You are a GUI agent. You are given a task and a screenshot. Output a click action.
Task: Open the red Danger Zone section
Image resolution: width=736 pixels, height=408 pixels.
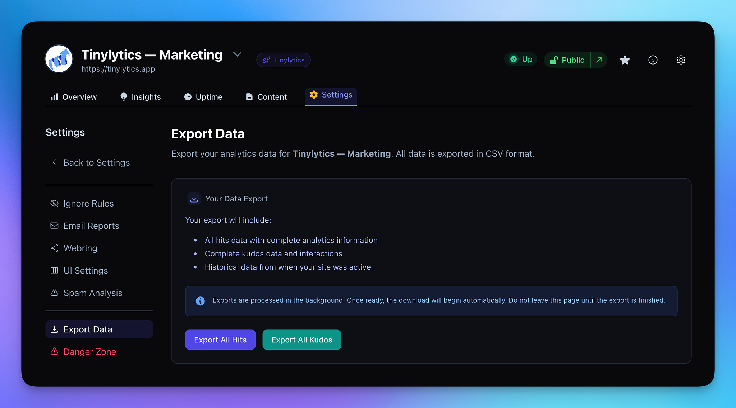point(89,352)
